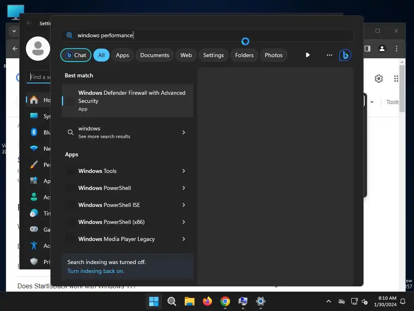Switch to the Documents filter tab
This screenshot has height=311, width=414.
click(x=154, y=55)
